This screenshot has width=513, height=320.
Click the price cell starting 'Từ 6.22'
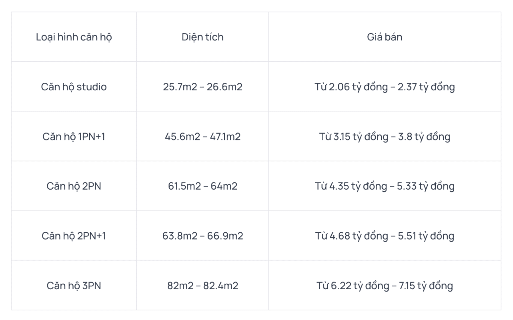[385, 286]
